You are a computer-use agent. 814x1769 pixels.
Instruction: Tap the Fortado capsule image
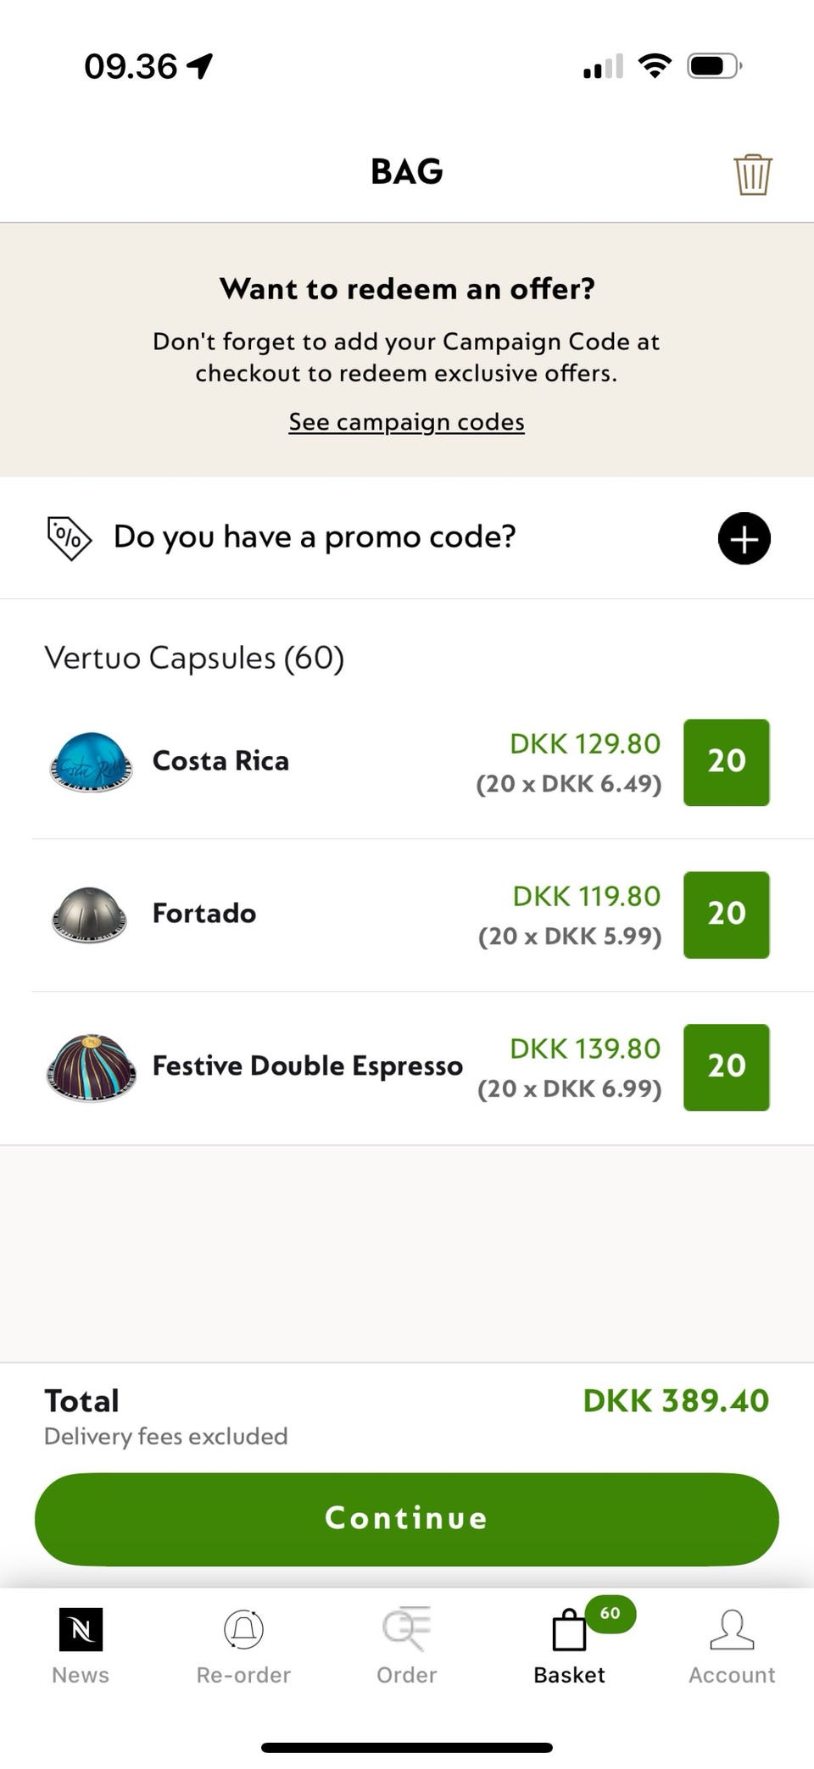(x=90, y=915)
